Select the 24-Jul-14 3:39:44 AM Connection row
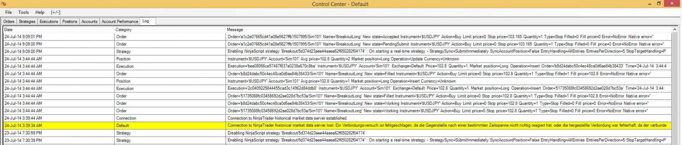Screen dimensions: 682x145 click(337, 118)
